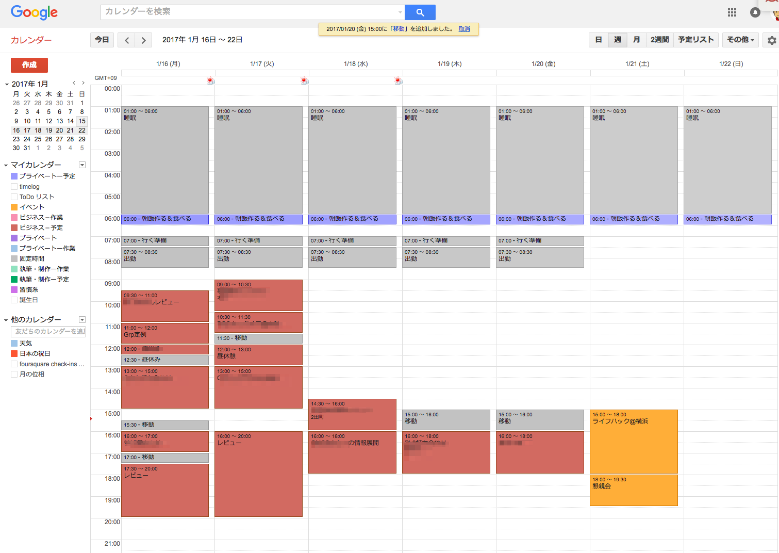Open the ライフハック@横浜 event

click(633, 441)
